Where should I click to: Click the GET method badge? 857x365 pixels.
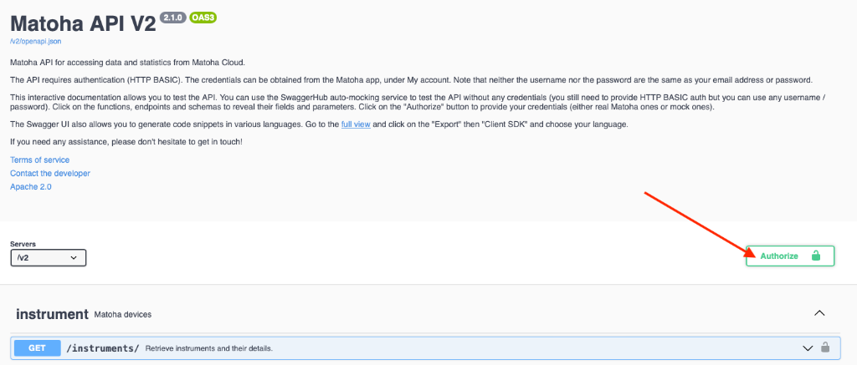[37, 347]
